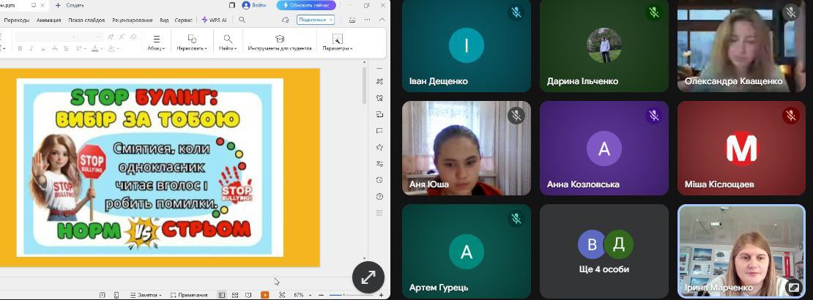Open the Ще 4 особи participants tile
813x300 pixels.
604,252
